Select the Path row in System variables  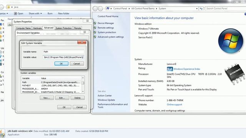51,82
